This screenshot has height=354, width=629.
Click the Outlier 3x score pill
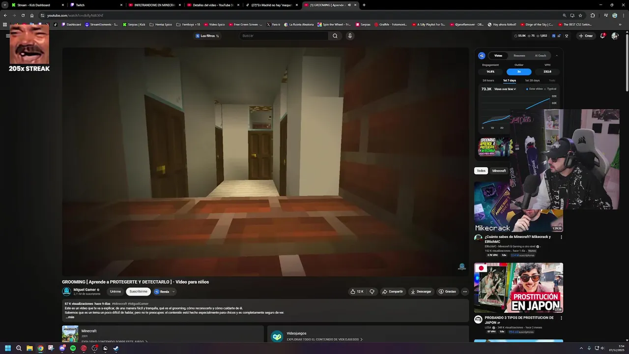pyautogui.click(x=519, y=72)
